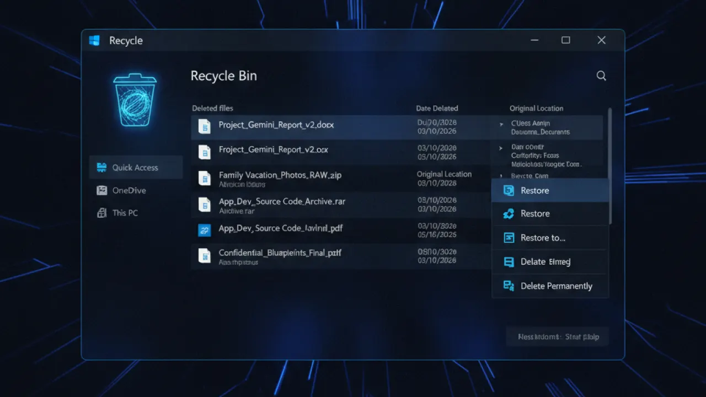Choose Restore to... in the context menu
Viewport: 706px width, 397px height.
pos(550,238)
